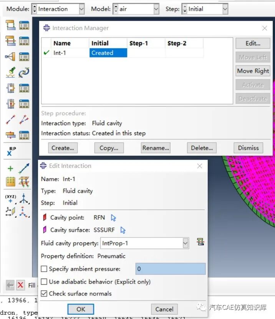The image size is (275, 319).
Task: Open the Constraint Manager icon beside Create Constraint
Action: pyautogui.click(x=24, y=56)
